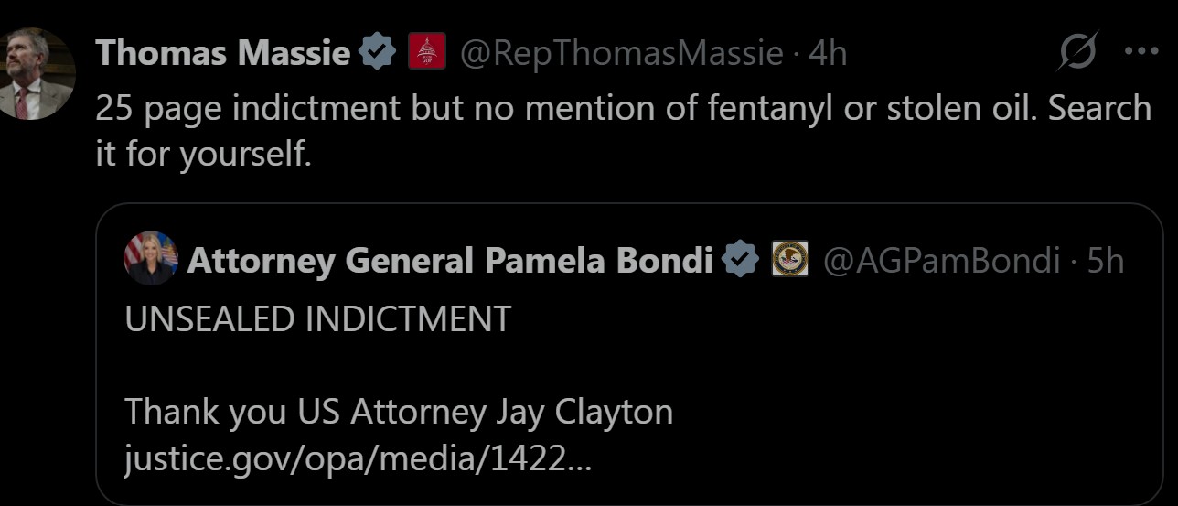Open the three-dot more options menu
The width and height of the screenshot is (1178, 506).
1141,51
